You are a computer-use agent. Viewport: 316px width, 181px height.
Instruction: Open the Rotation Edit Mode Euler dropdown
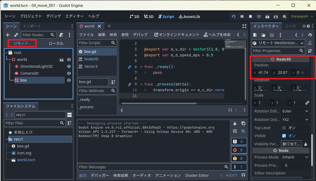pos(295,111)
